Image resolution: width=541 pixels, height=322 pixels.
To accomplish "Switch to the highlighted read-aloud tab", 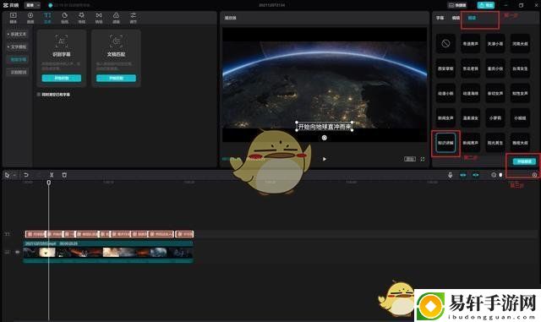I will pos(472,18).
